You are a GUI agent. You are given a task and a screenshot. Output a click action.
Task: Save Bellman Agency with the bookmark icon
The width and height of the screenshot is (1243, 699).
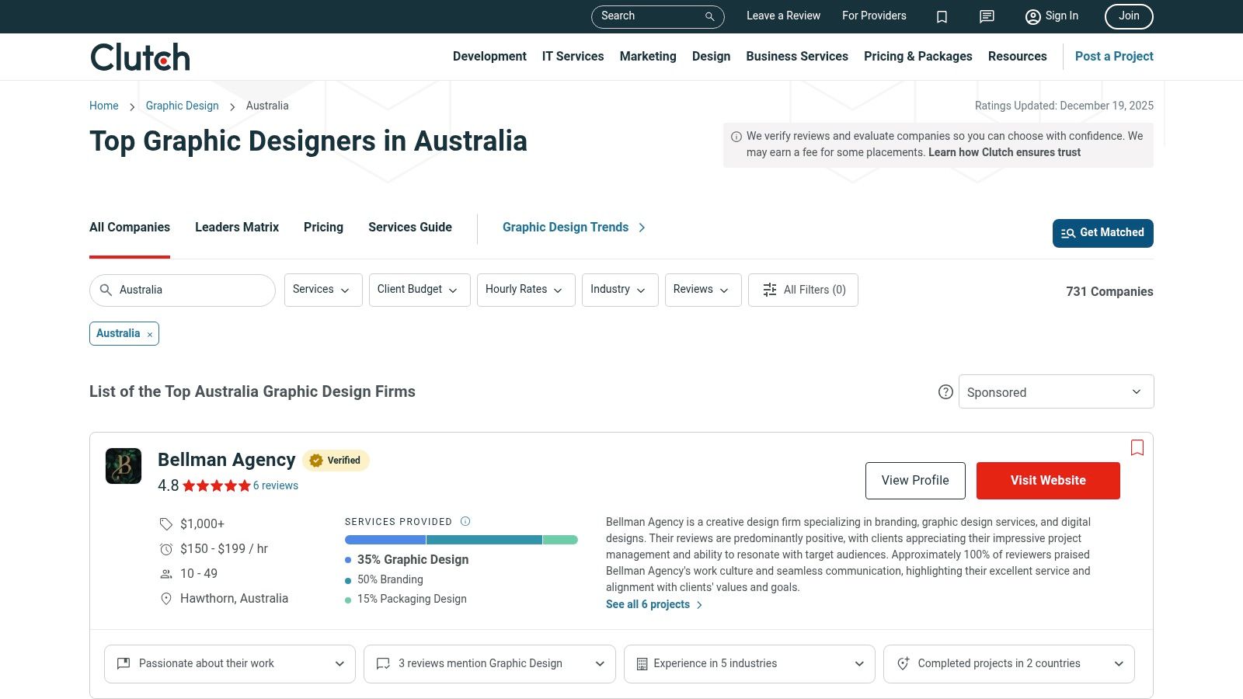(x=1137, y=448)
